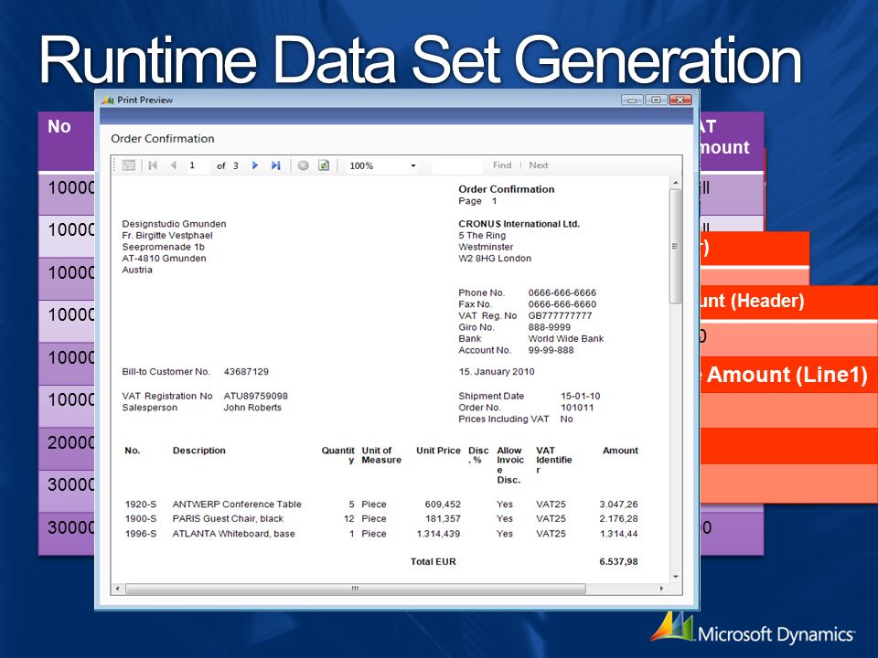The image size is (878, 658).
Task: Click CRONUS International Ltd. company name
Action: pos(519,224)
